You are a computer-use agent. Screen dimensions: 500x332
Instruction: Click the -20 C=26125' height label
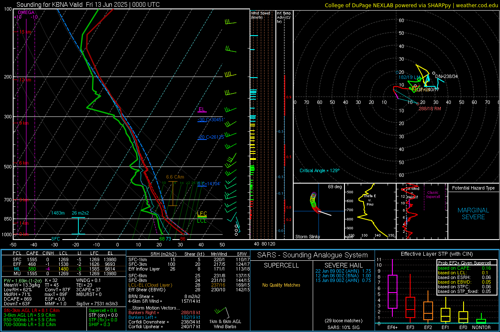(x=211, y=137)
